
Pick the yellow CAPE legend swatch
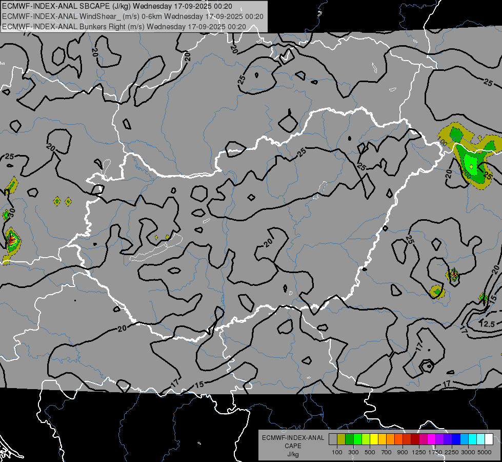coord(374,439)
